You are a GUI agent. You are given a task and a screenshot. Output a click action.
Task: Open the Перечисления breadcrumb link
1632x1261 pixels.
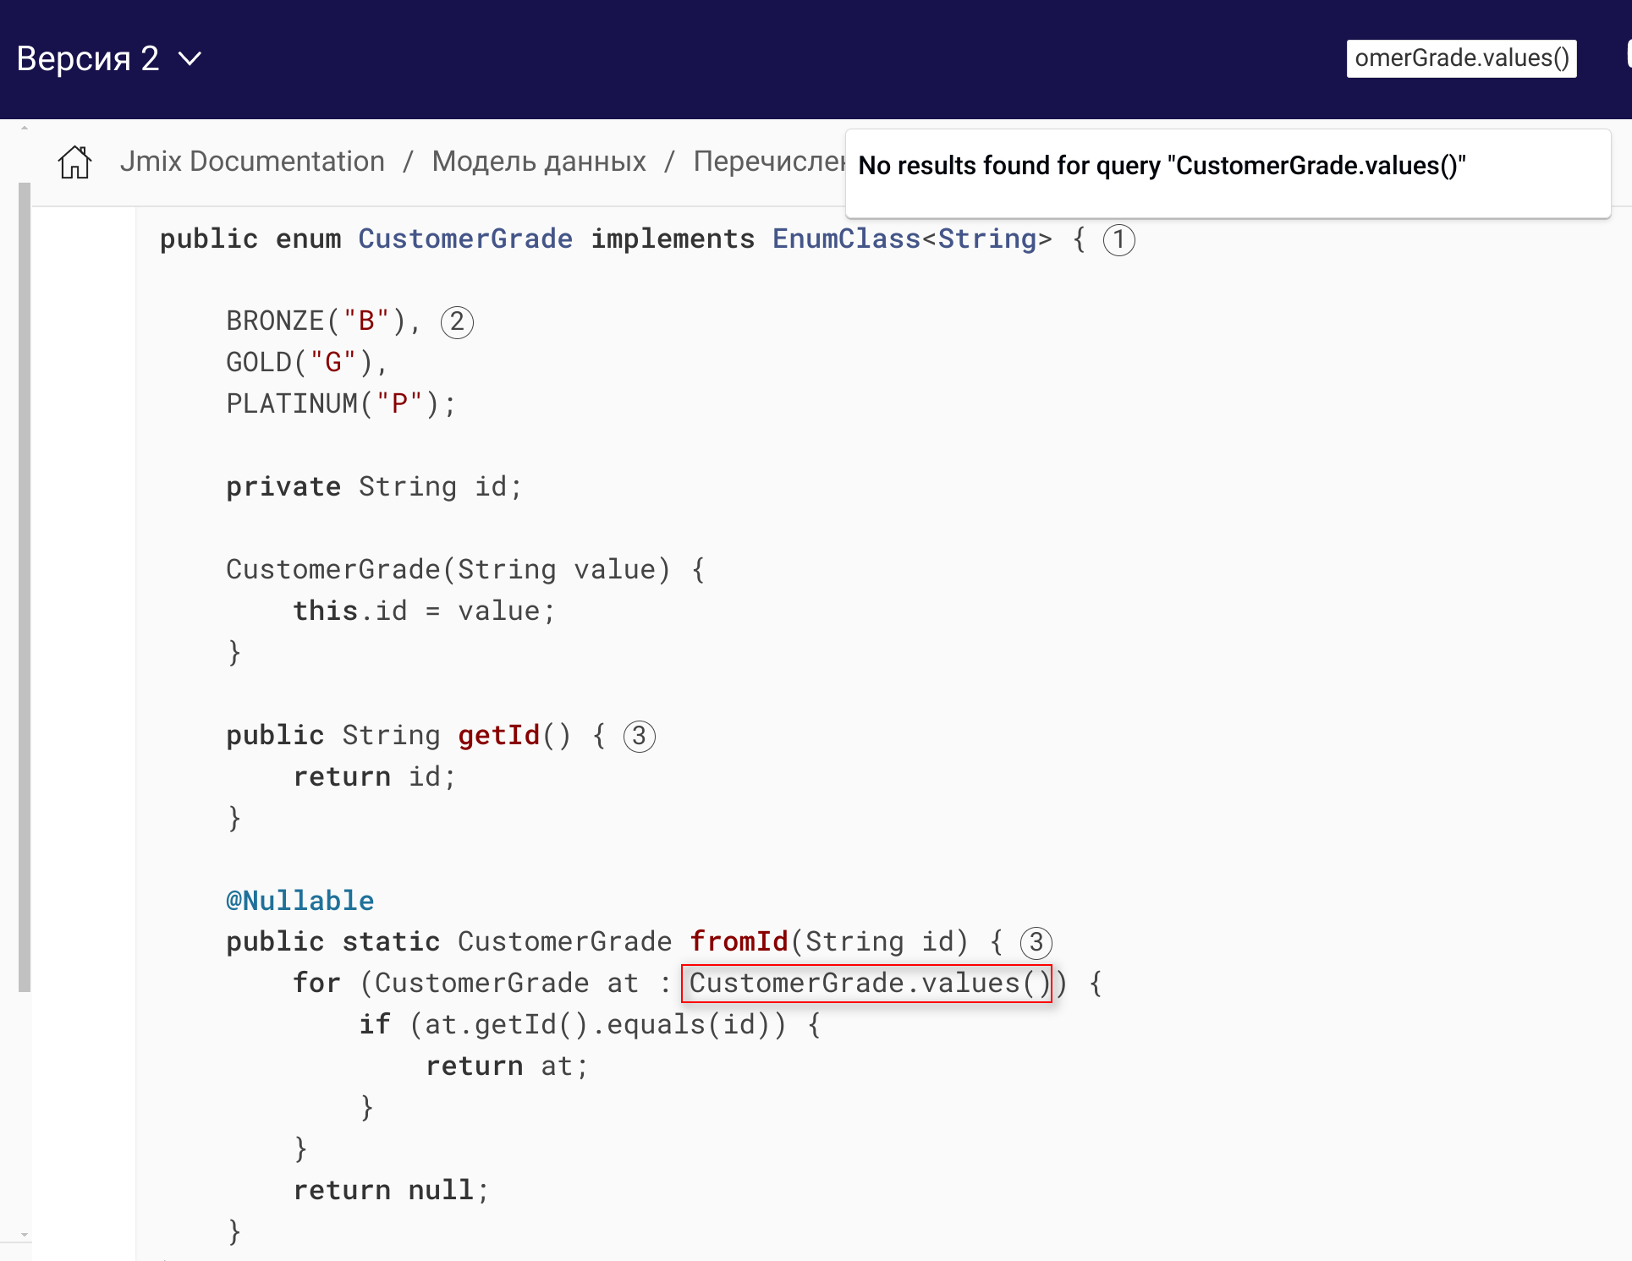pyautogui.click(x=769, y=162)
